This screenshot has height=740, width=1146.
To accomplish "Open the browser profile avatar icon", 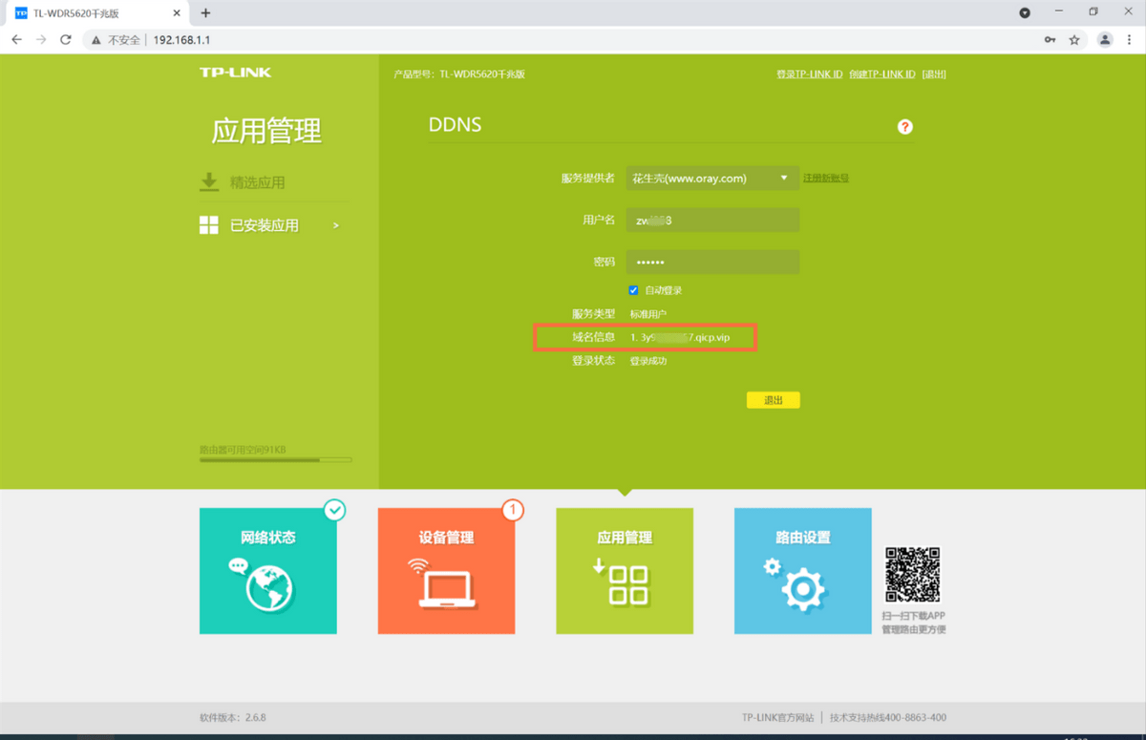I will click(x=1105, y=40).
